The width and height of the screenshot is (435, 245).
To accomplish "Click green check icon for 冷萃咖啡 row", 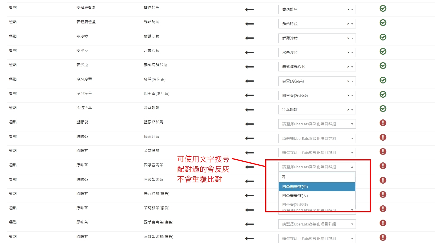I will 383,109.
